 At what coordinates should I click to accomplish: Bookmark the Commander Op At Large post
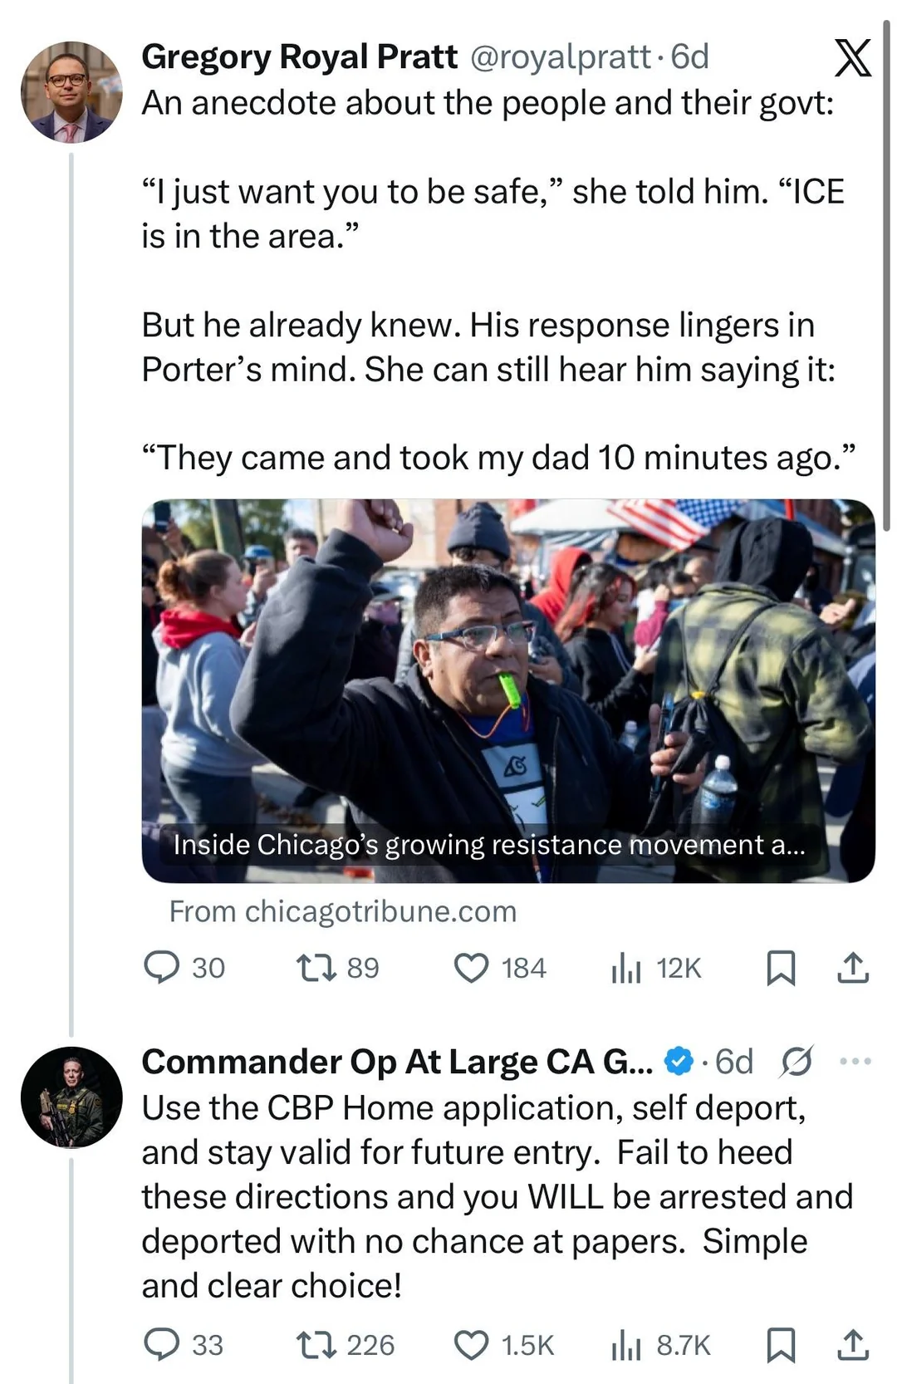click(x=780, y=1345)
